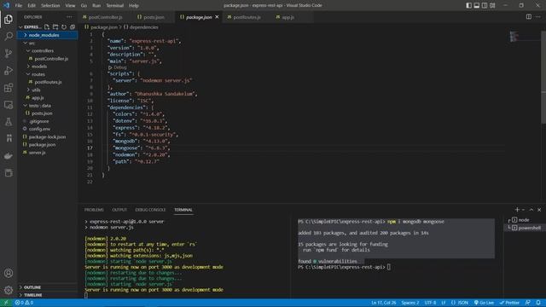Open the Source Control view

pyautogui.click(x=9, y=53)
